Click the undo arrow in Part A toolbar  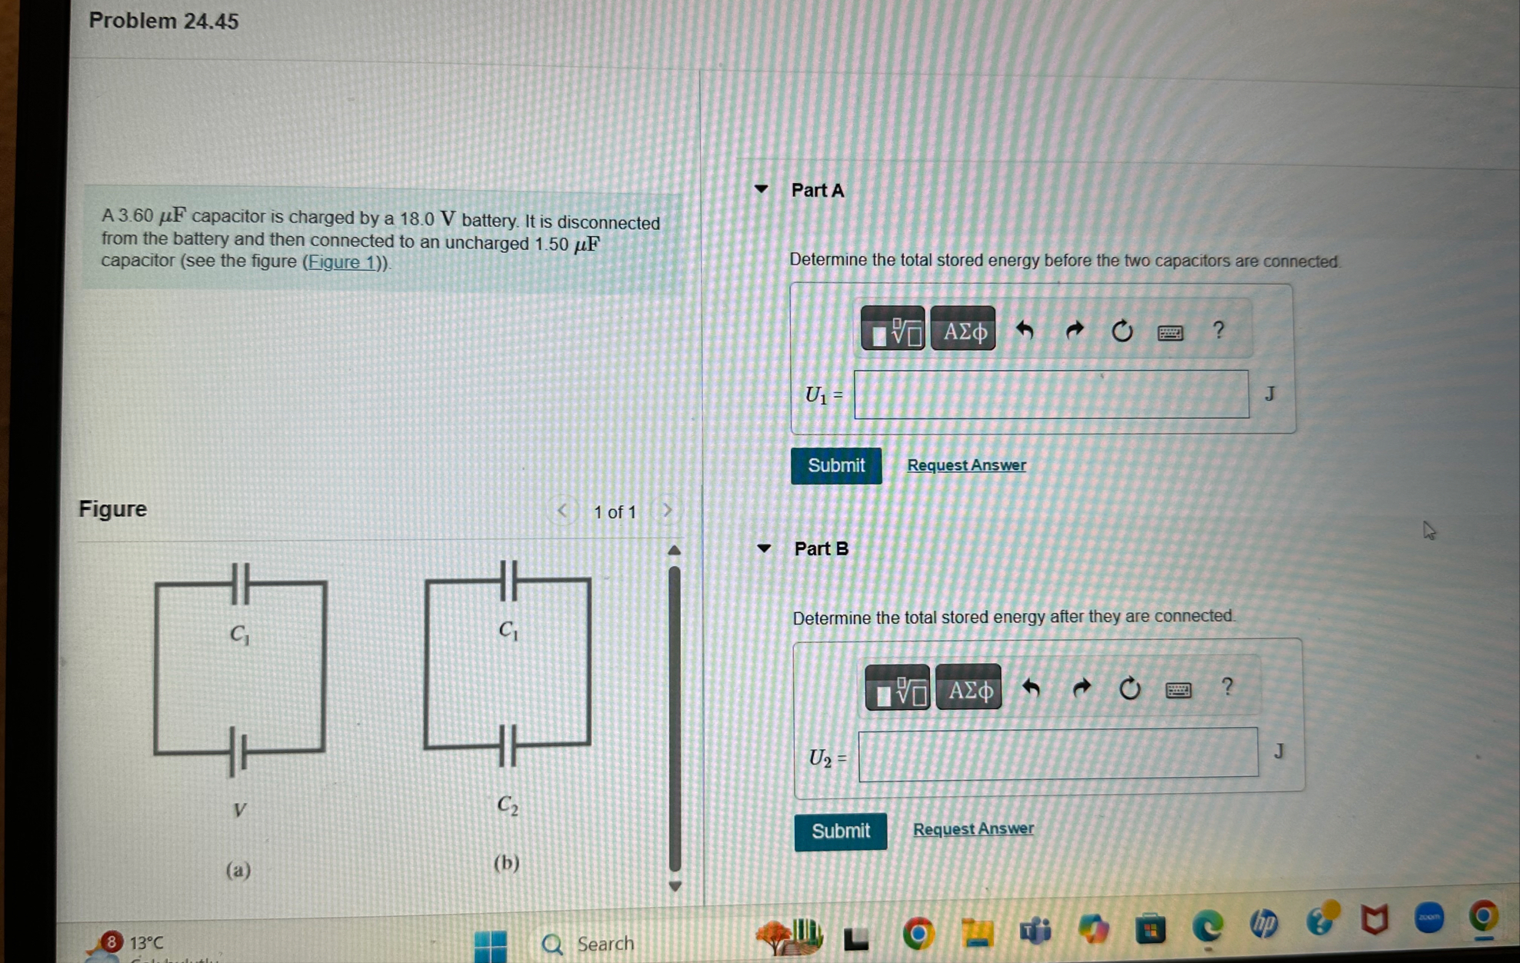[x=1025, y=331]
